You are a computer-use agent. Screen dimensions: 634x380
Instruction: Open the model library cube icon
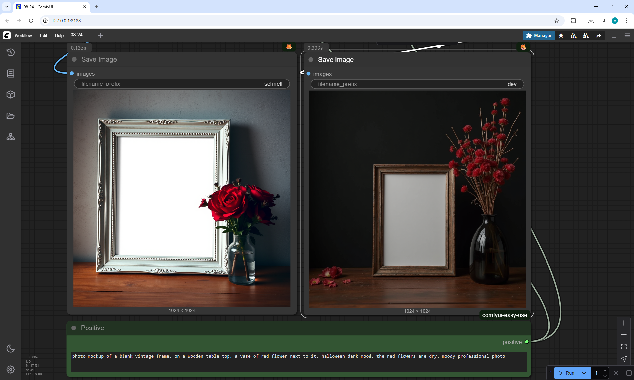click(11, 95)
